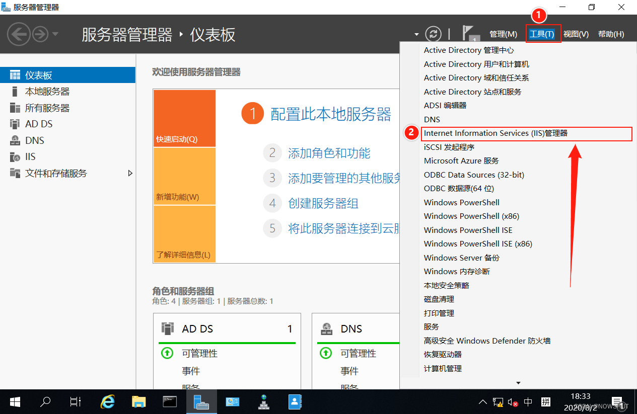The height and width of the screenshot is (414, 637).
Task: Click the 仪表板 grid icon
Action: pyautogui.click(x=15, y=75)
